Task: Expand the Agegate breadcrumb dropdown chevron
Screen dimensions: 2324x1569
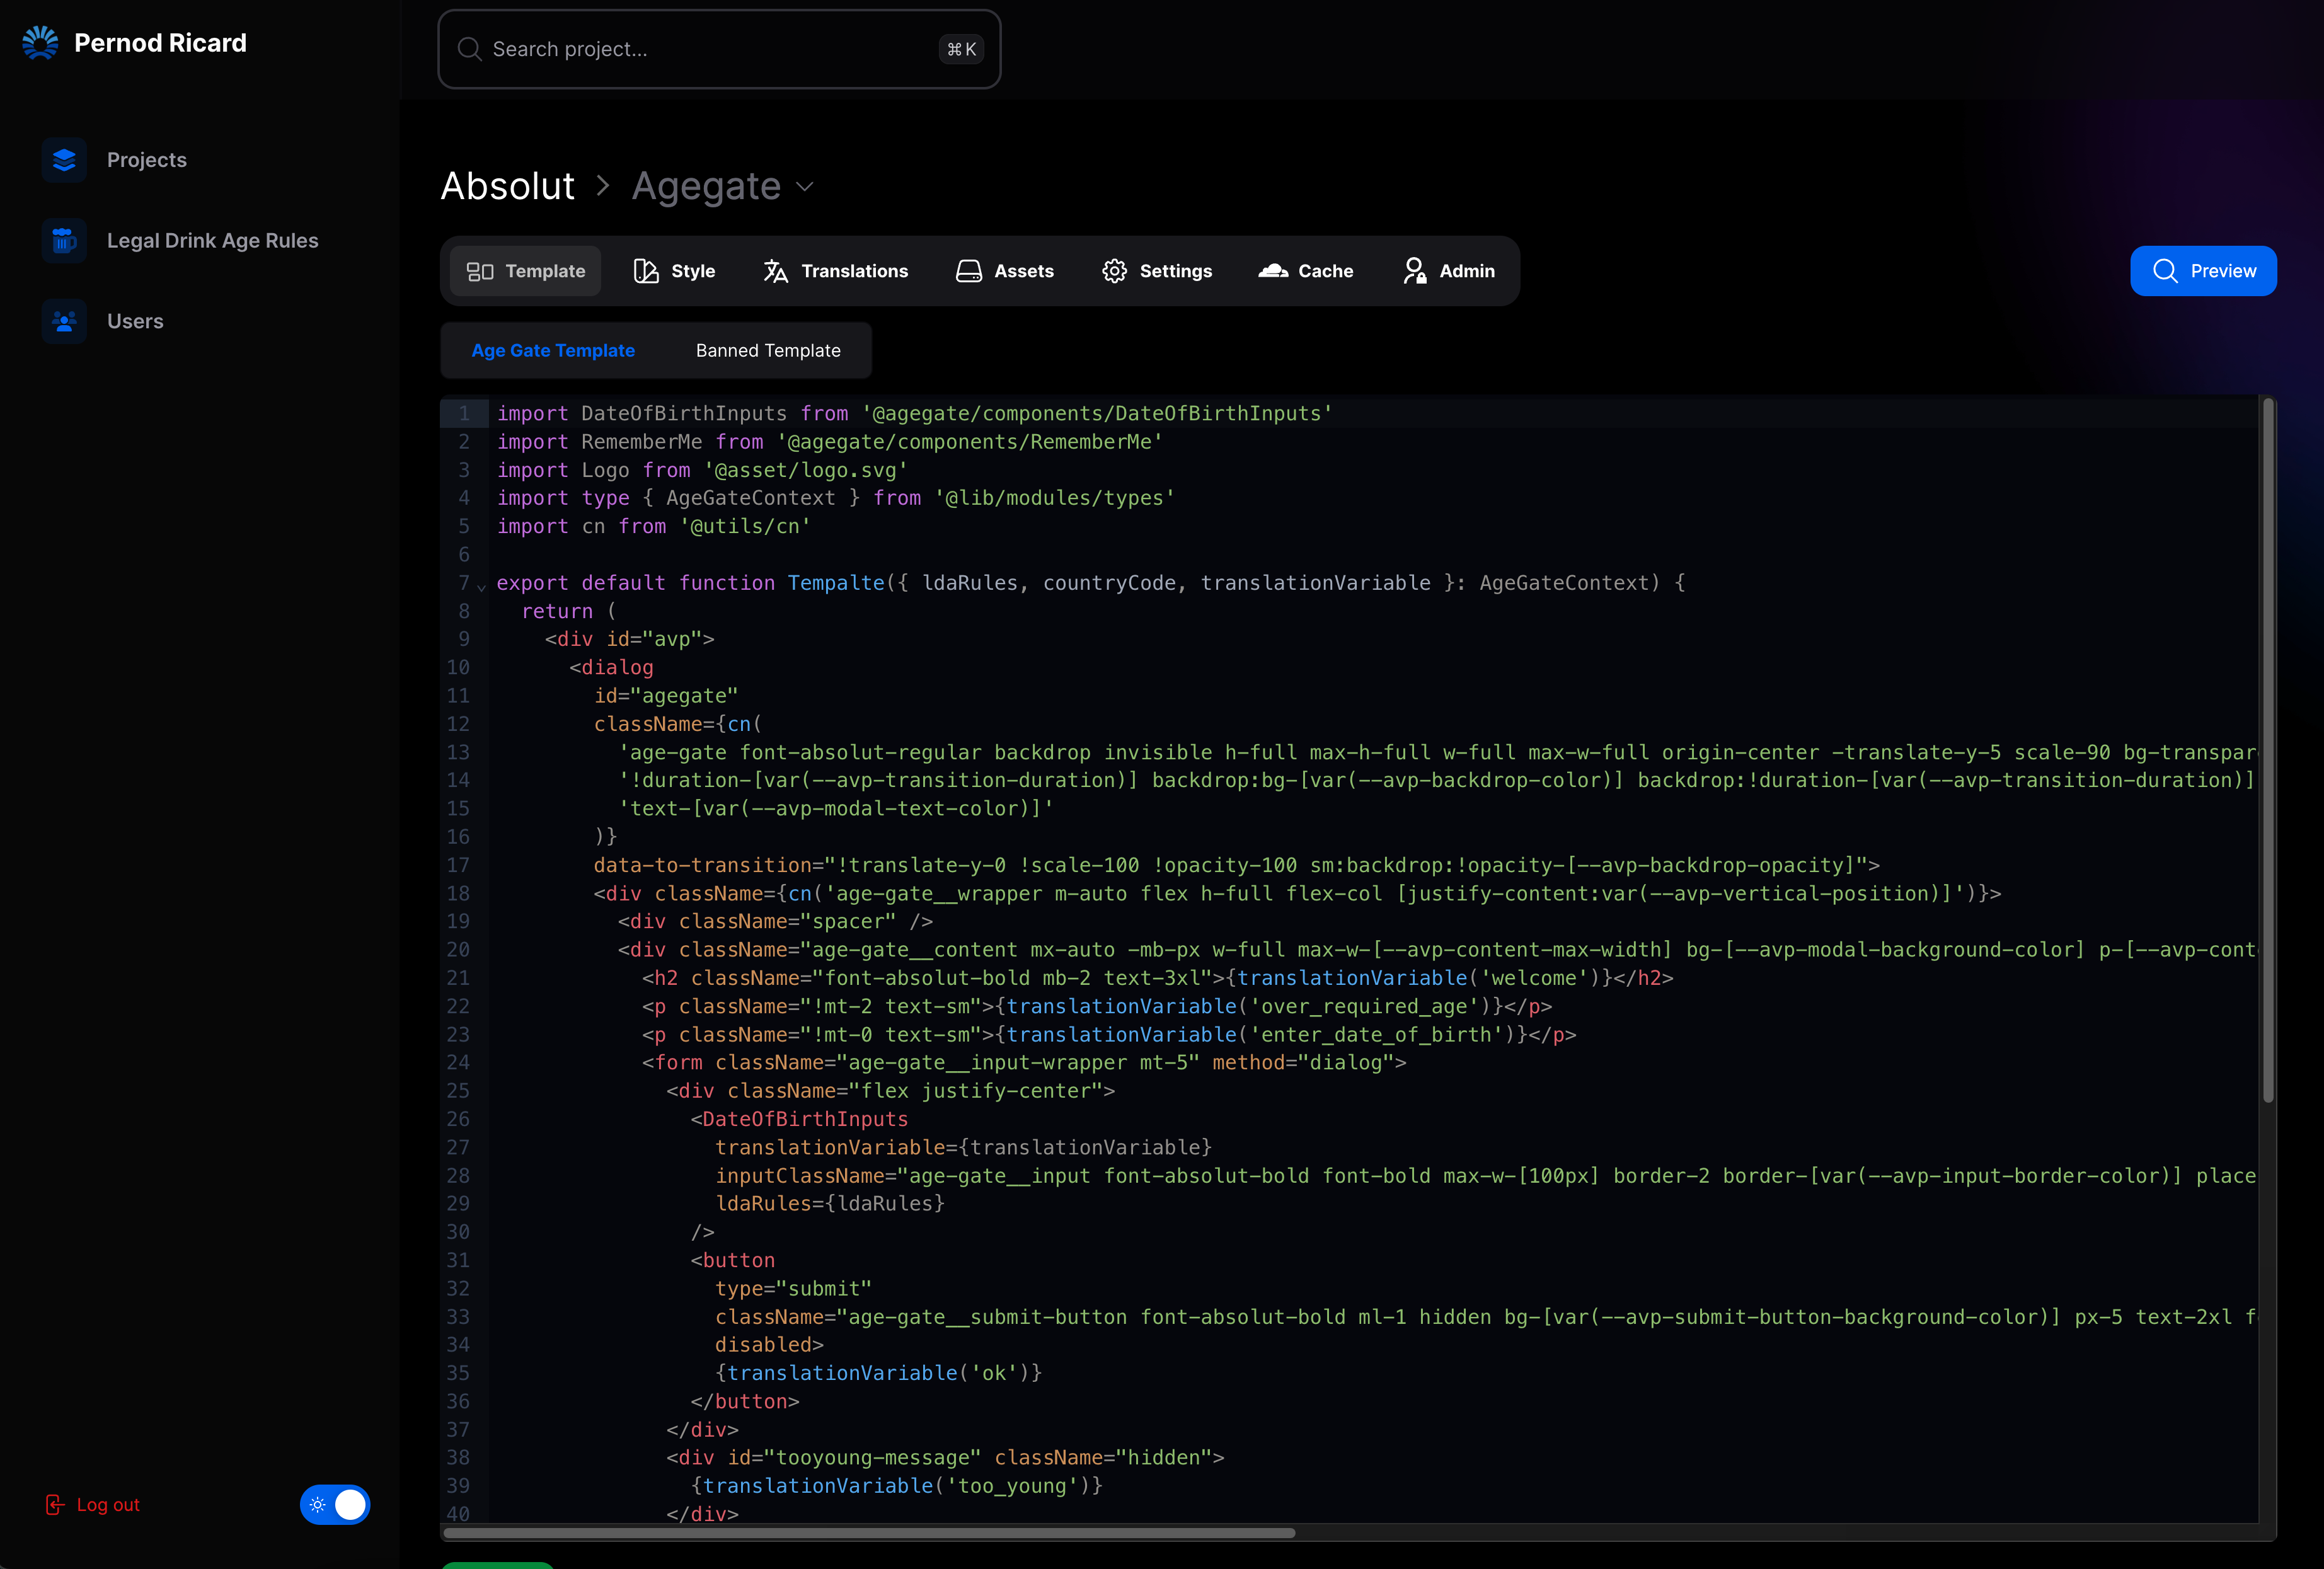Action: [x=805, y=187]
